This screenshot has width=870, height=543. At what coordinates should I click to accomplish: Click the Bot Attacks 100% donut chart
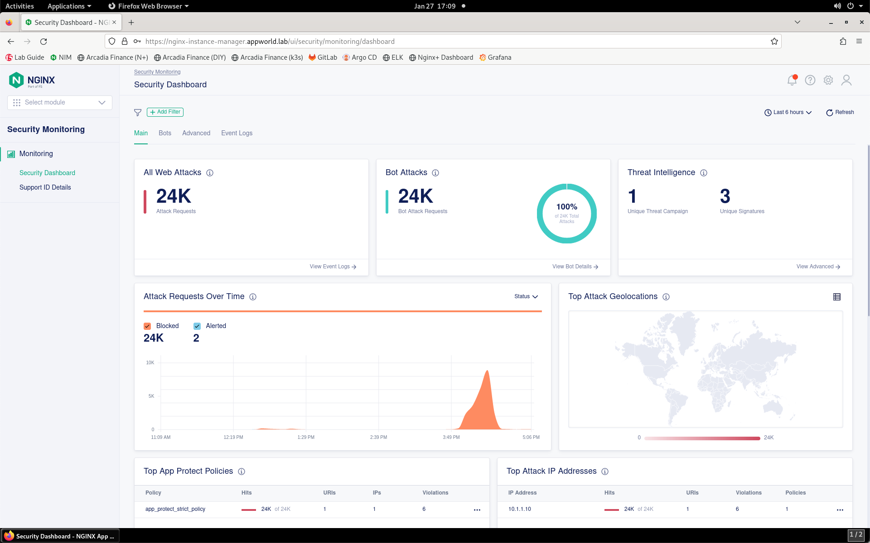pyautogui.click(x=566, y=214)
